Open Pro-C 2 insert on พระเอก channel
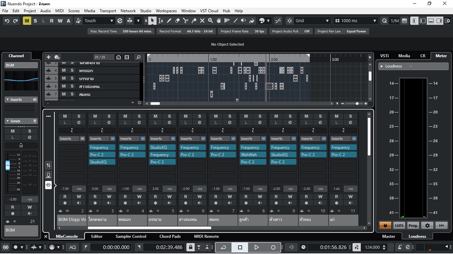Screen dimensions: 453x254 pyautogui.click(x=132, y=155)
